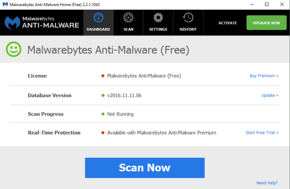Click the title bar Malwarebytes icon
The height and width of the screenshot is (189, 290).
click(5, 4)
